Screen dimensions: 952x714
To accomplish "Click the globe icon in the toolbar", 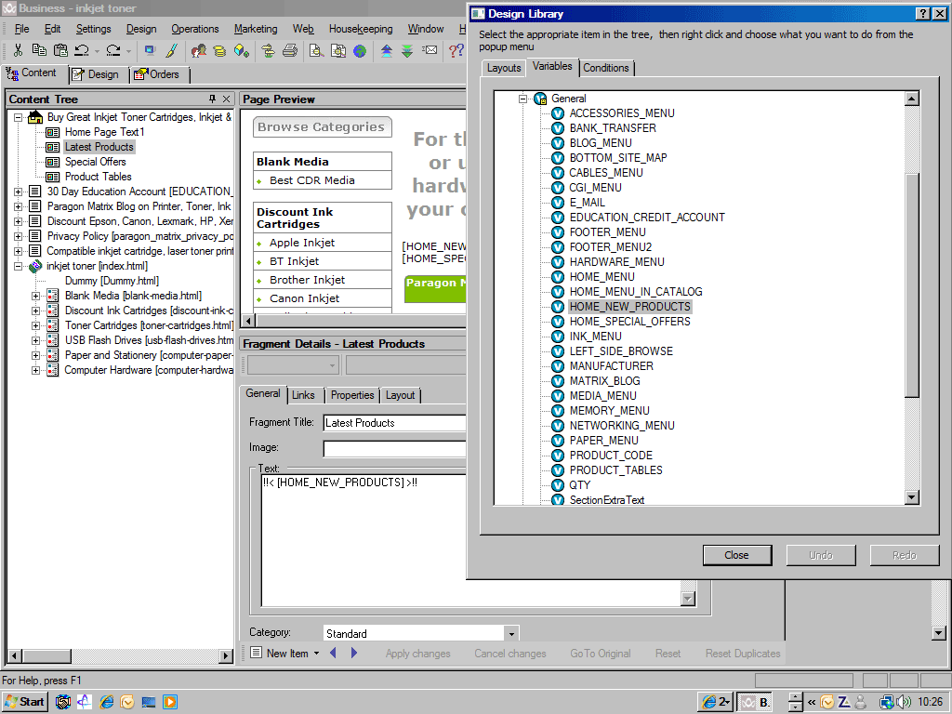I will [359, 50].
